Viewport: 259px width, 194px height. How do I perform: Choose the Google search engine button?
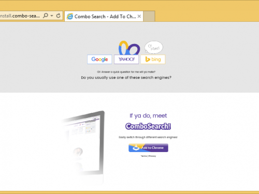(99, 59)
